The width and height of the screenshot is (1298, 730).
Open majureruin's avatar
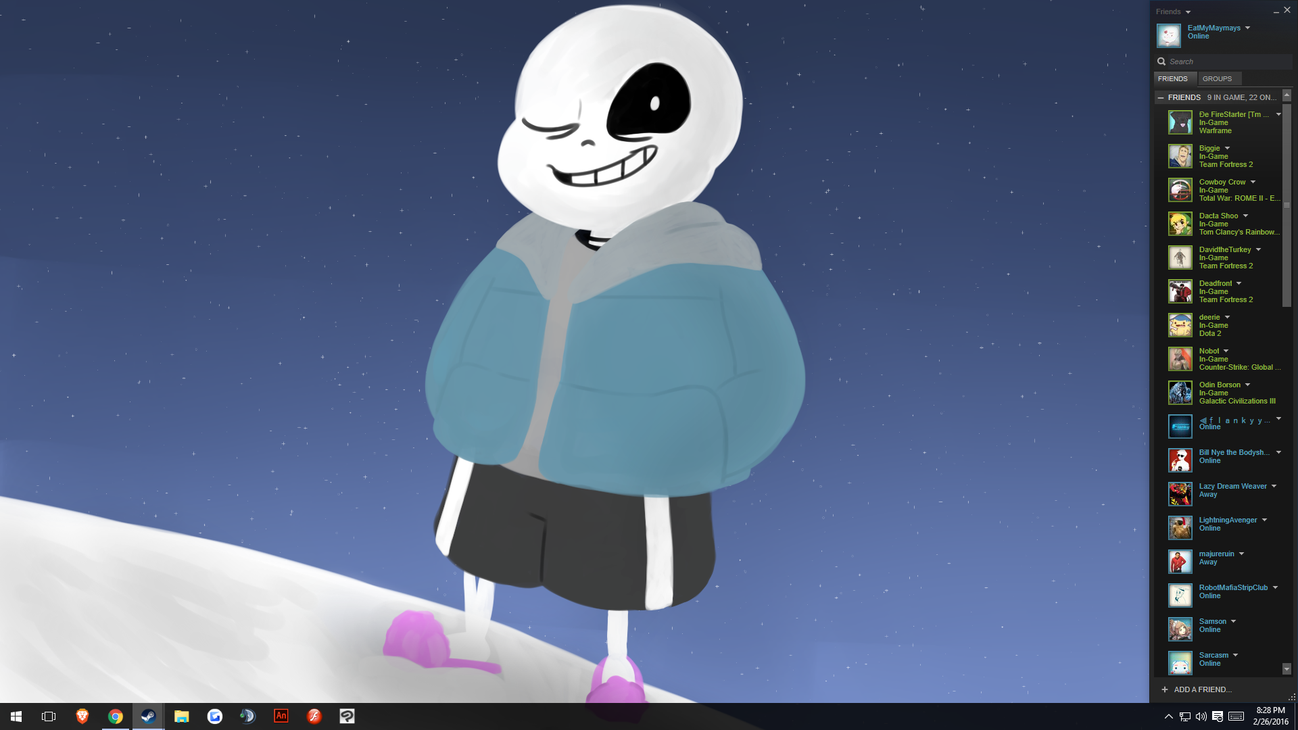point(1180,562)
